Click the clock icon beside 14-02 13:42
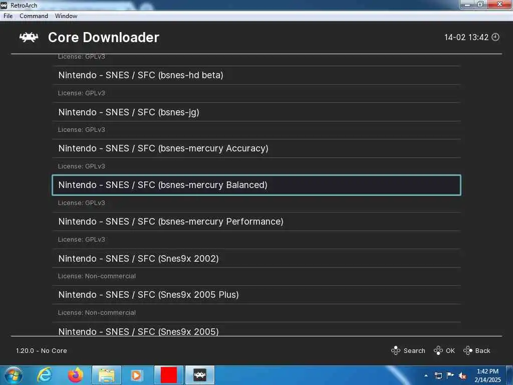 coord(495,37)
